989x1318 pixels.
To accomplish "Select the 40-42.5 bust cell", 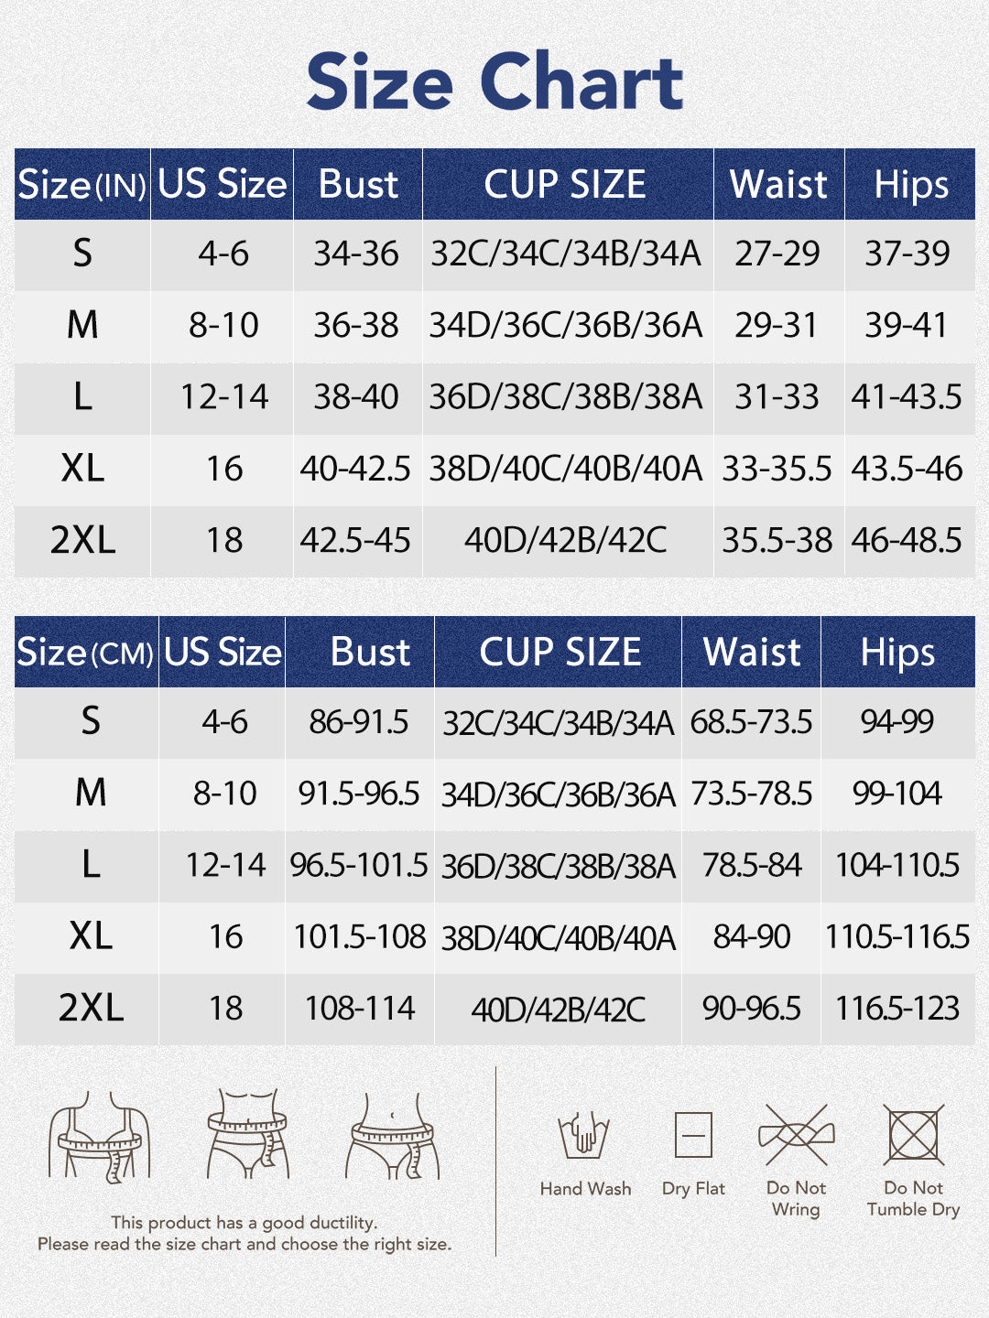I will (x=355, y=469).
